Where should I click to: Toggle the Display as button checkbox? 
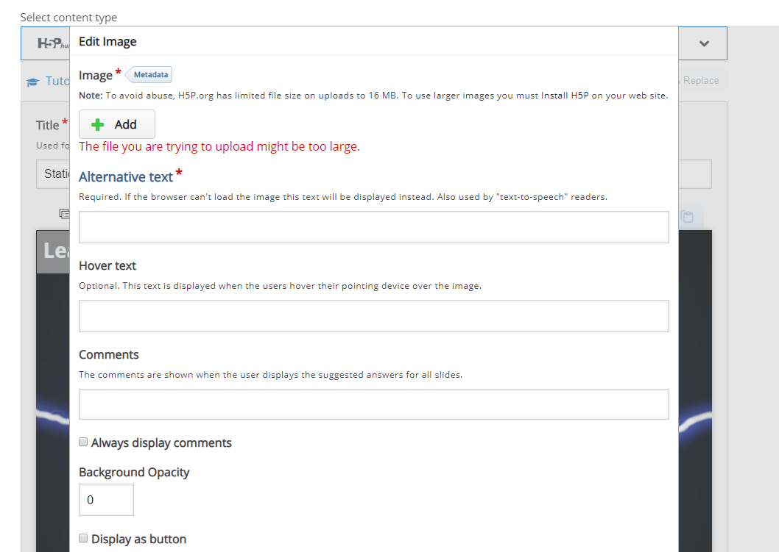tap(84, 539)
